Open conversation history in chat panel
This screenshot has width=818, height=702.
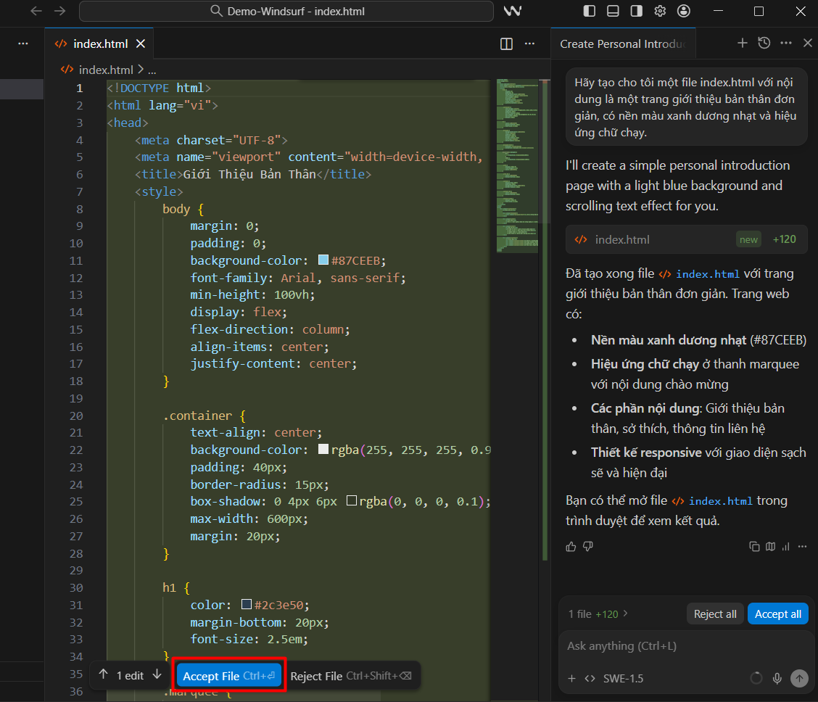click(x=764, y=44)
